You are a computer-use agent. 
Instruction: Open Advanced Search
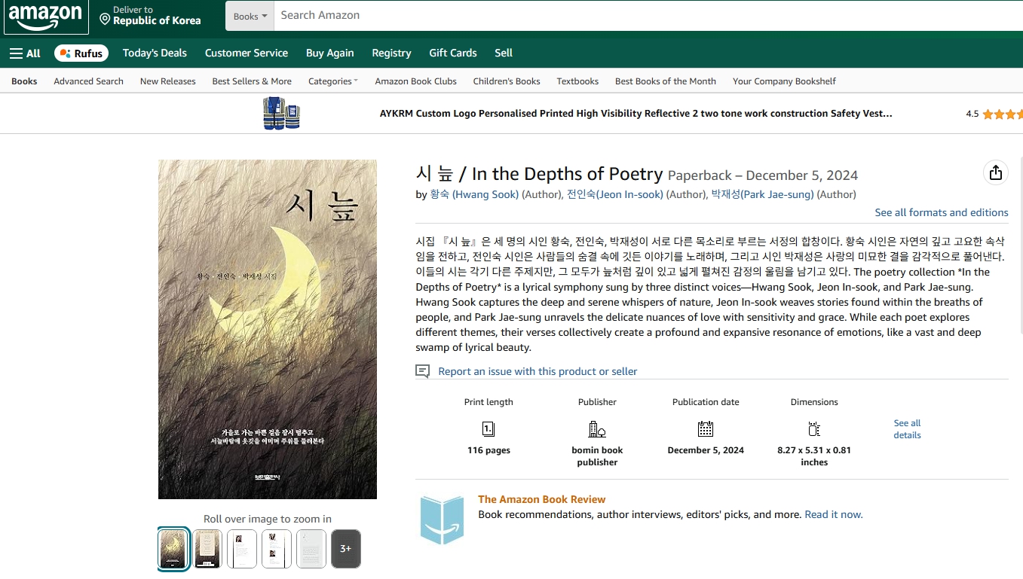point(88,81)
